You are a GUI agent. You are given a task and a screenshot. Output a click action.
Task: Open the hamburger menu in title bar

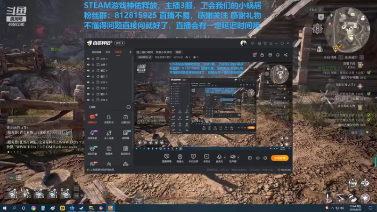click(x=270, y=43)
